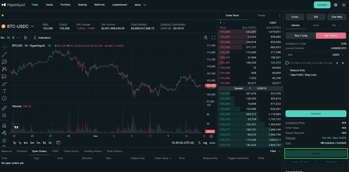Switch to the Trades tab
Image resolution: width=349 pixels, height=172 pixels.
(261, 15)
